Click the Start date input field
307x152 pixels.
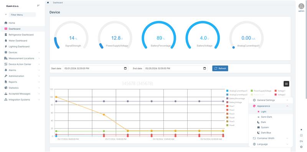pyautogui.click(x=96, y=69)
